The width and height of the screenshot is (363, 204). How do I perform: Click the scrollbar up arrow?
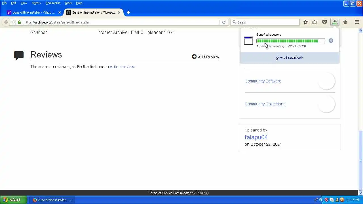click(361, 30)
